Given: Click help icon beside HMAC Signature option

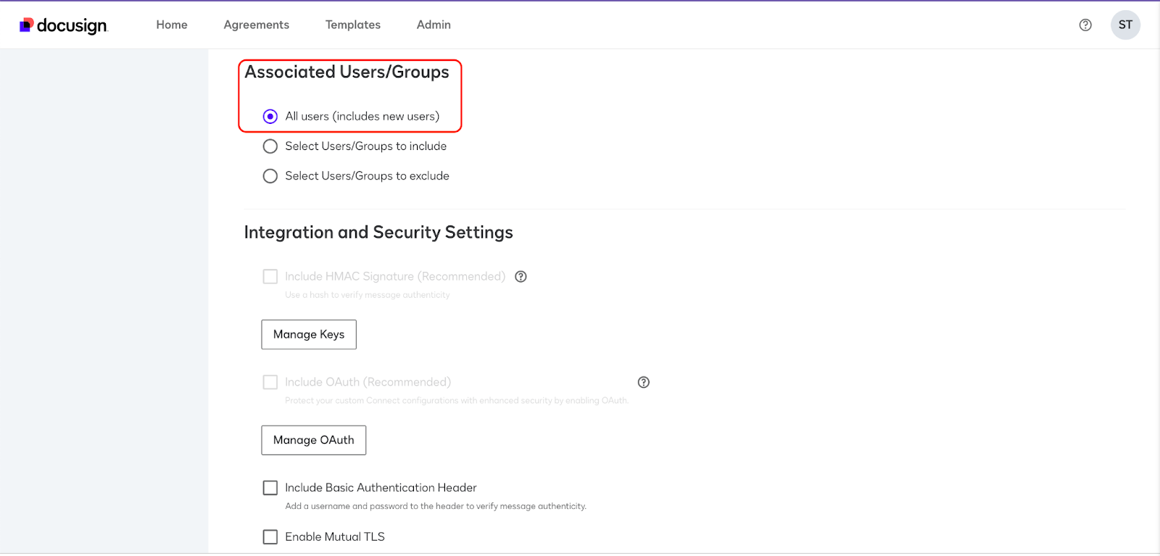Looking at the screenshot, I should tap(521, 277).
